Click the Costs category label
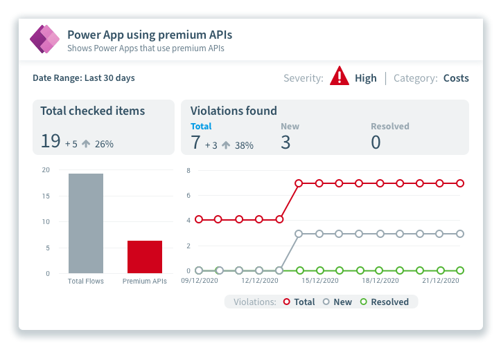Viewport: 501px width, 350px height. [x=456, y=78]
